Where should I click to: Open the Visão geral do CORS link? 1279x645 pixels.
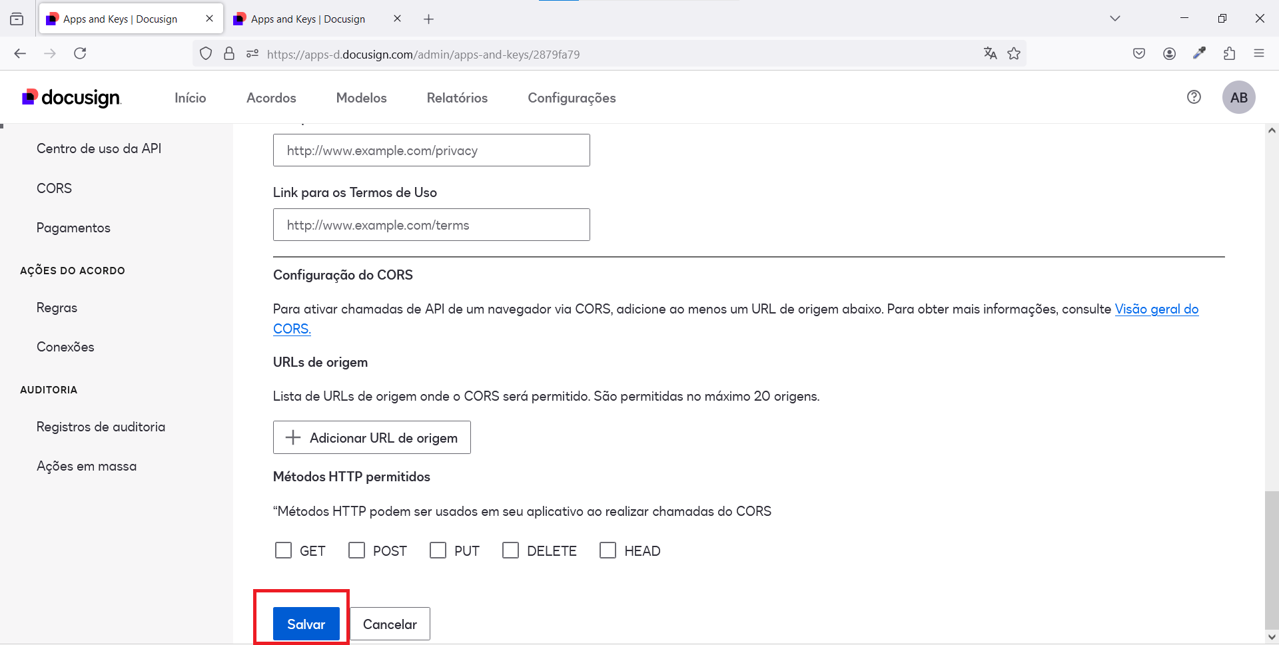[x=1156, y=309]
